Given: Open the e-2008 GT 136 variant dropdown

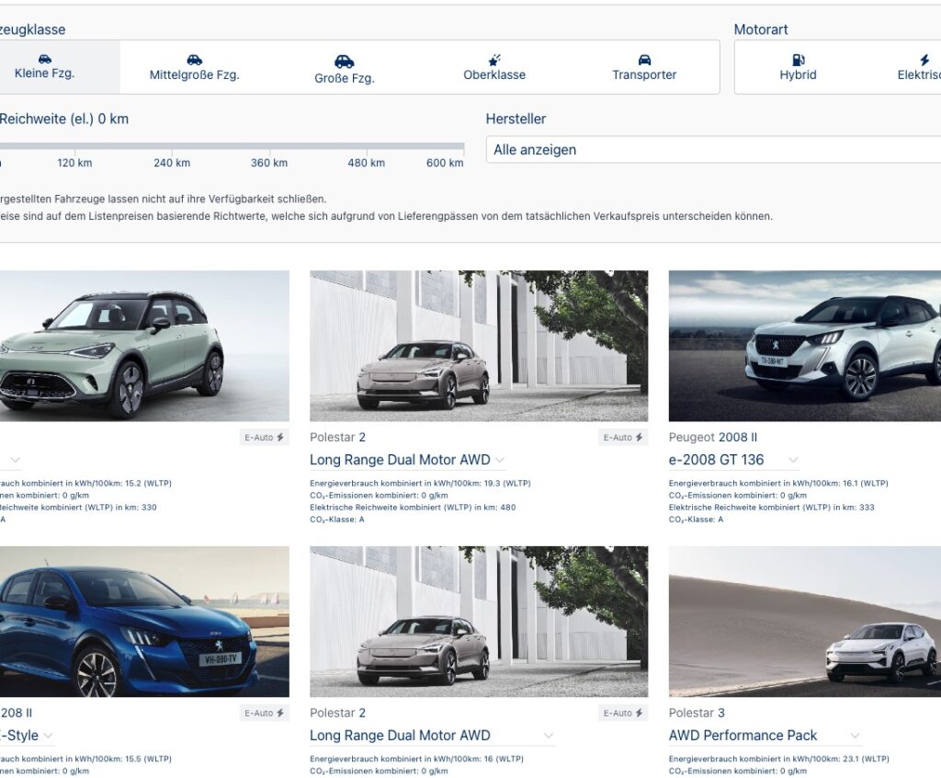Looking at the screenshot, I should (x=792, y=460).
